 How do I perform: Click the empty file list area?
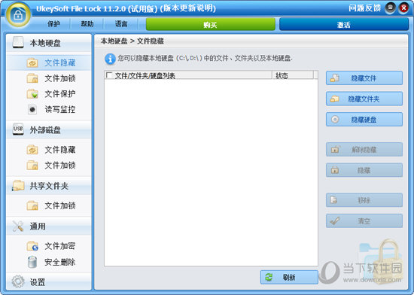pyautogui.click(x=211, y=173)
